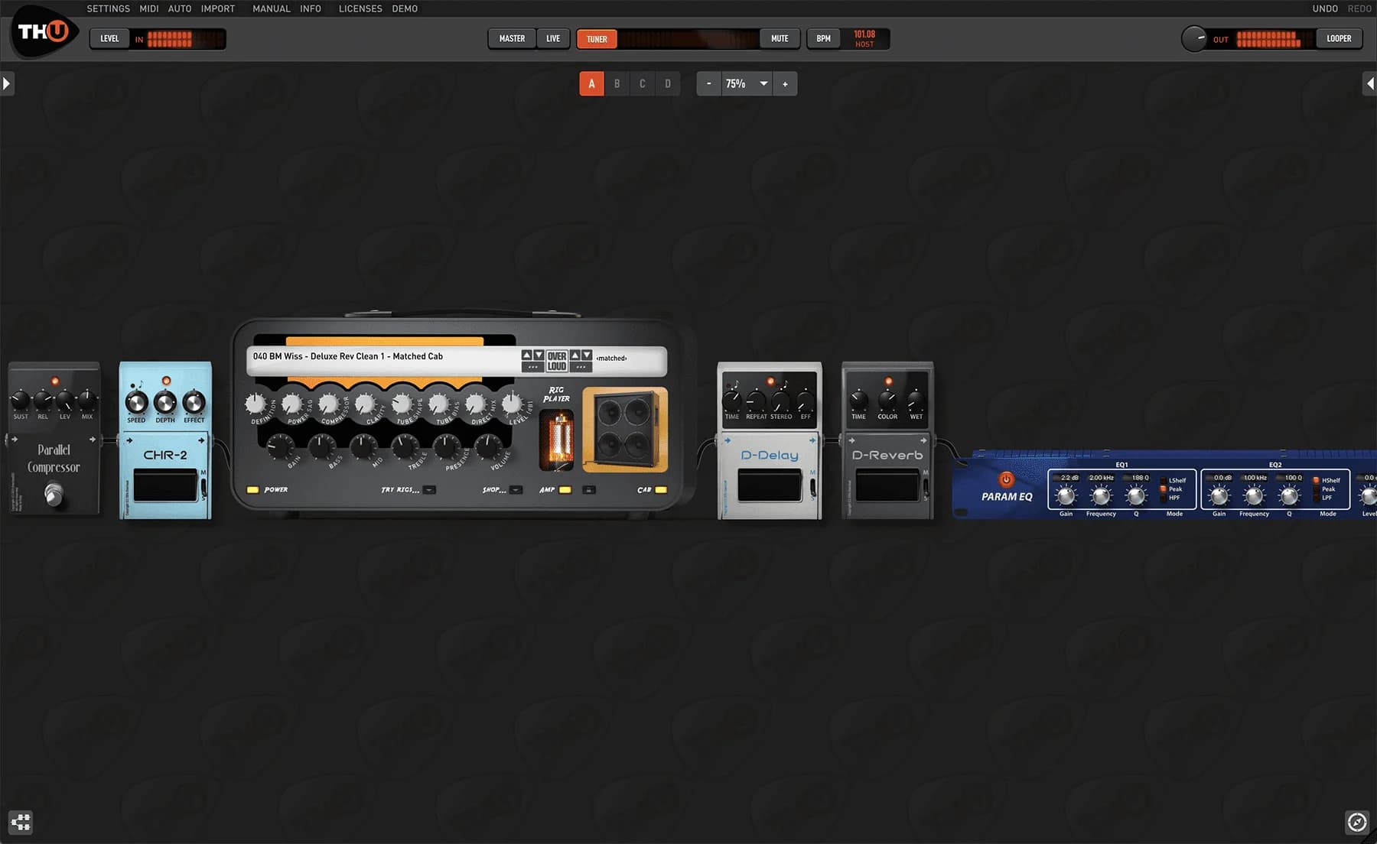The width and height of the screenshot is (1377, 844).
Task: Open the SHOP dropdown on the Rig Player
Action: tap(516, 490)
